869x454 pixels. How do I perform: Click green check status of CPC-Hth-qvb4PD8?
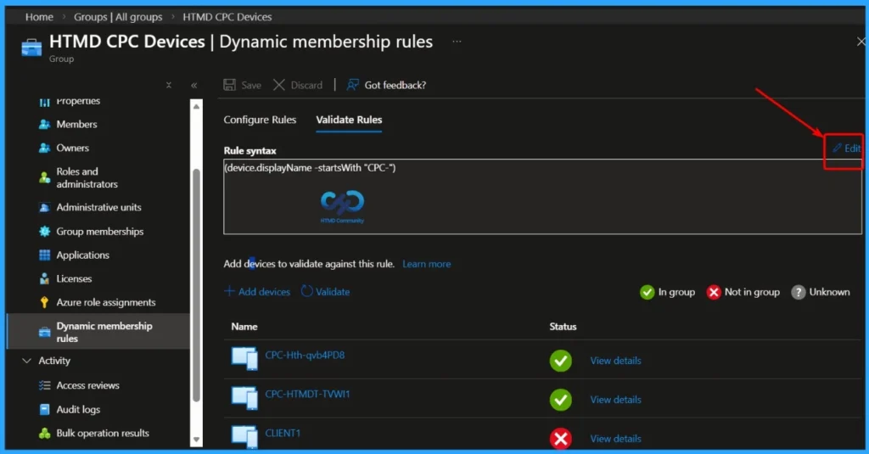pyautogui.click(x=561, y=361)
